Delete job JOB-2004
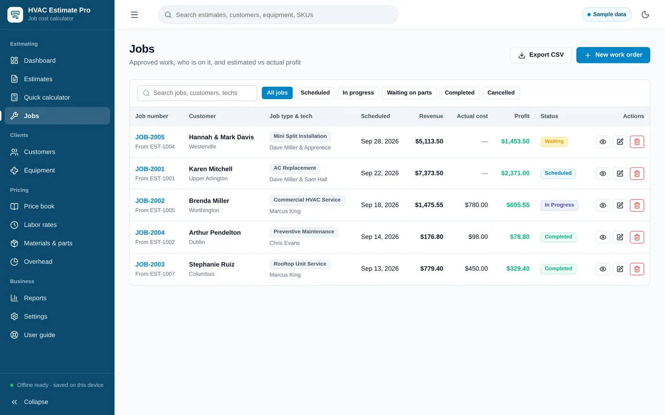Screen dimensions: 665x415 coord(637,237)
